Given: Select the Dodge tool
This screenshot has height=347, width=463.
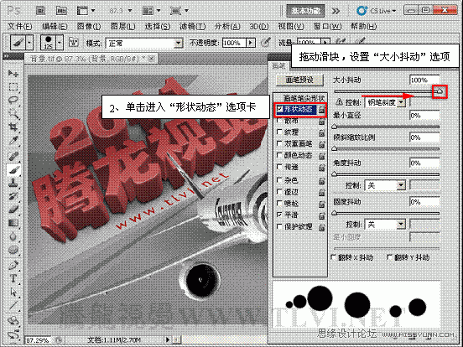Looking at the screenshot, I should tap(13, 250).
